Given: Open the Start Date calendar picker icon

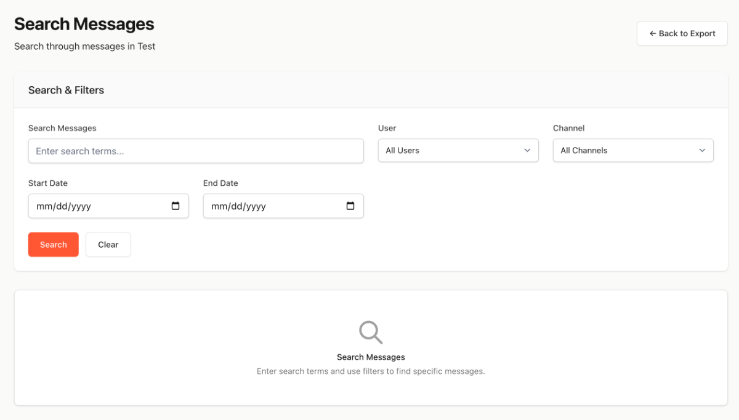Looking at the screenshot, I should (176, 206).
